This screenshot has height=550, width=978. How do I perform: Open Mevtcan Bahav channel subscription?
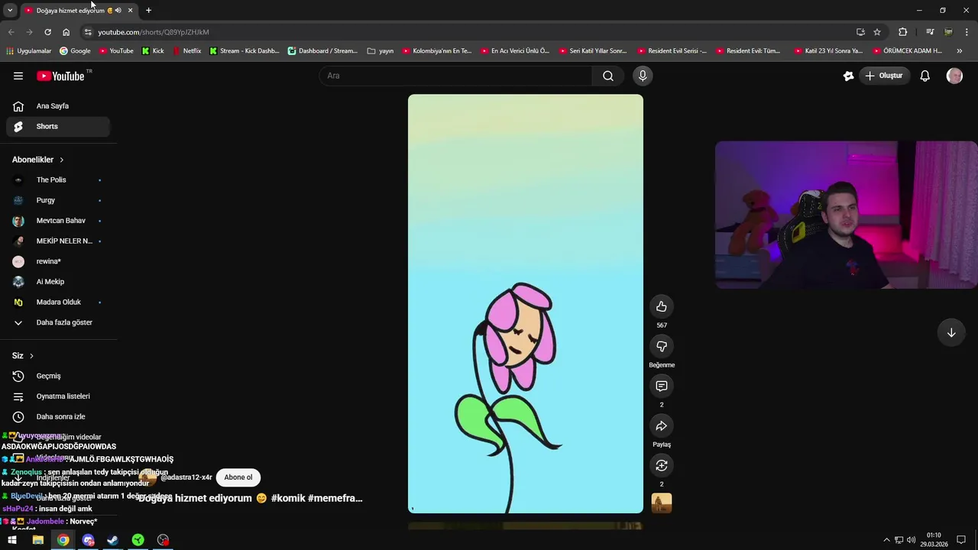pyautogui.click(x=58, y=221)
